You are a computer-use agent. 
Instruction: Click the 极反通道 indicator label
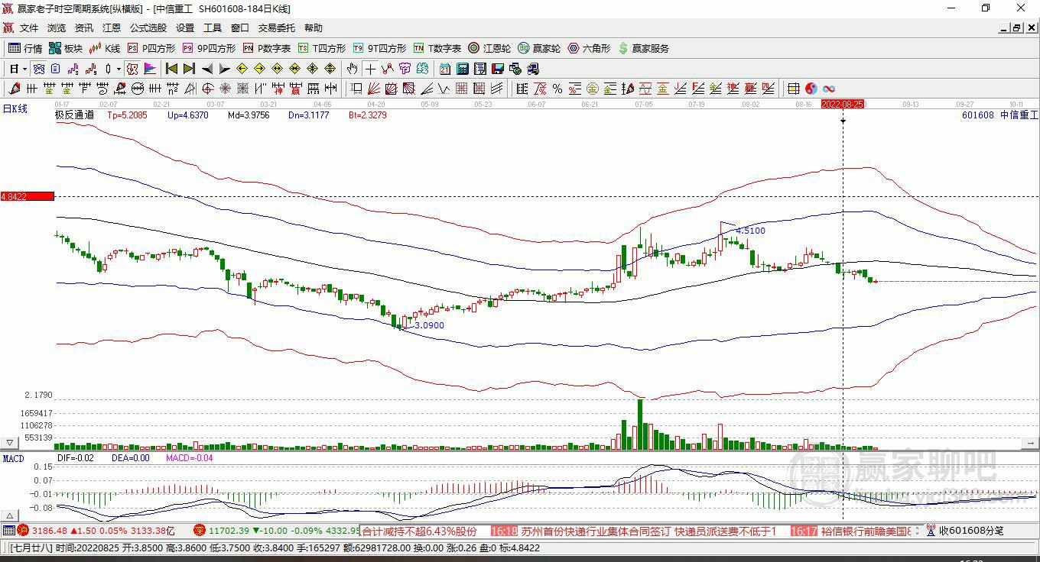(x=74, y=115)
